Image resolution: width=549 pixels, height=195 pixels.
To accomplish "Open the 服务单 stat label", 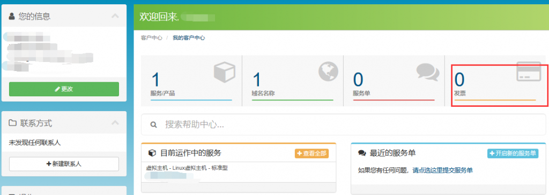I will coord(362,93).
